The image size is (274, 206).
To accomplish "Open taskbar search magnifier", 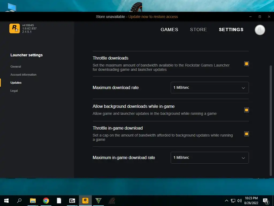I will point(19,201).
